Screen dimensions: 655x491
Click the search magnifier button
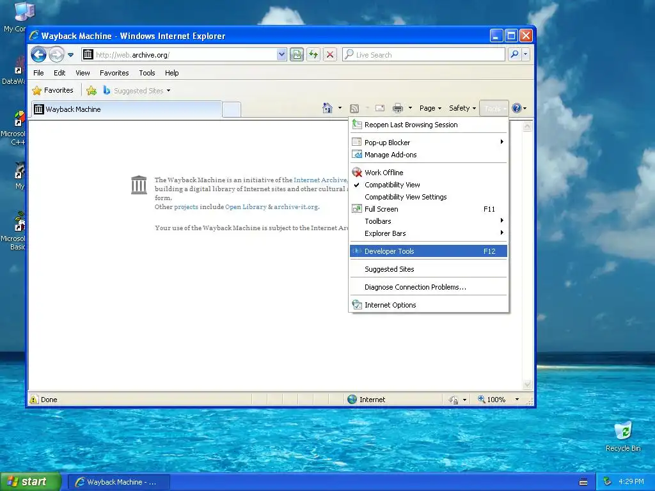pos(515,54)
